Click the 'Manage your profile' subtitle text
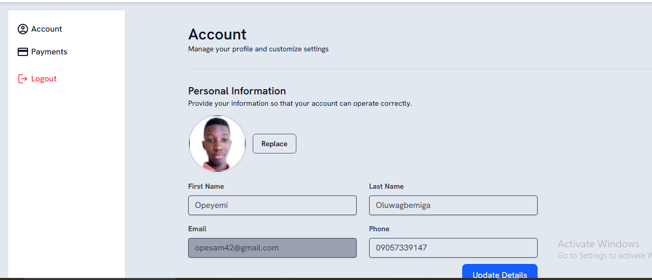The image size is (652, 280). 258,49
